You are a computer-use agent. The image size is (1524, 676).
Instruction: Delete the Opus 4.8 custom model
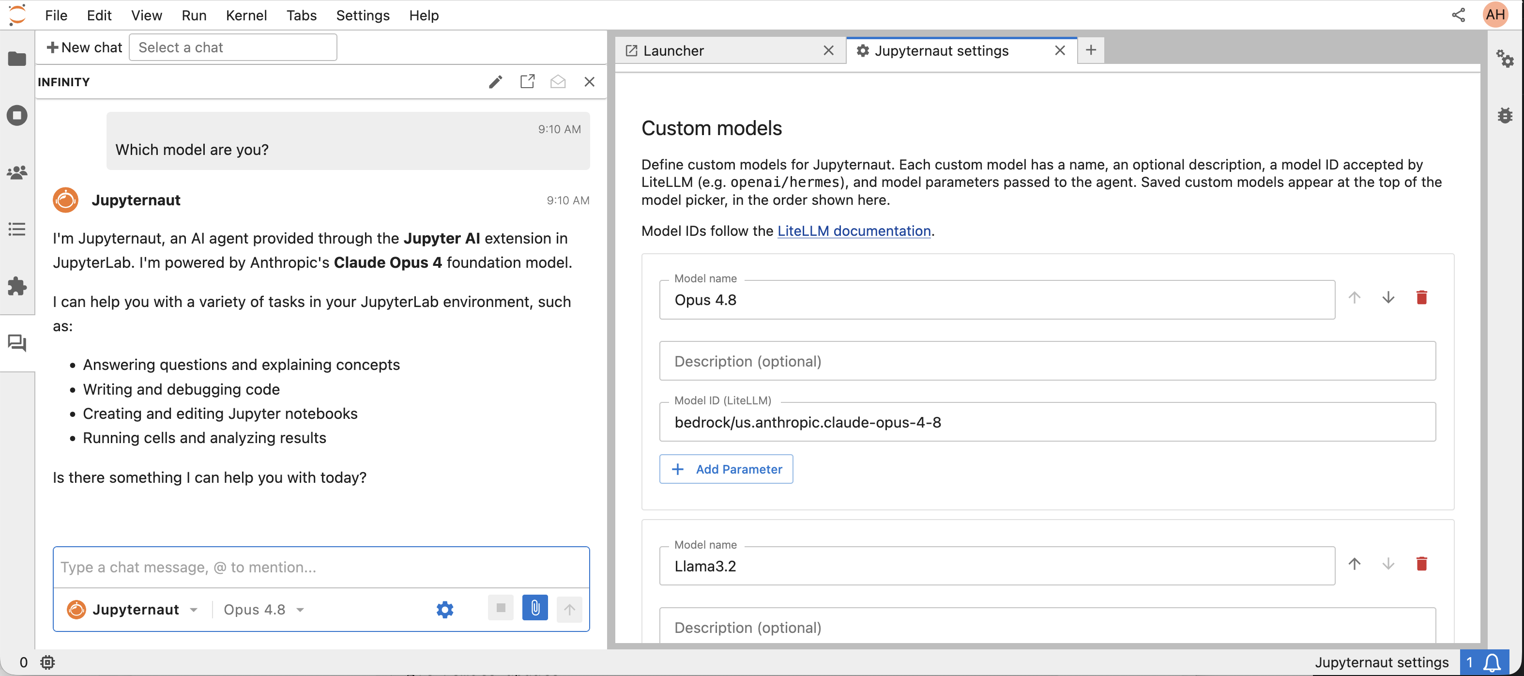coord(1422,297)
